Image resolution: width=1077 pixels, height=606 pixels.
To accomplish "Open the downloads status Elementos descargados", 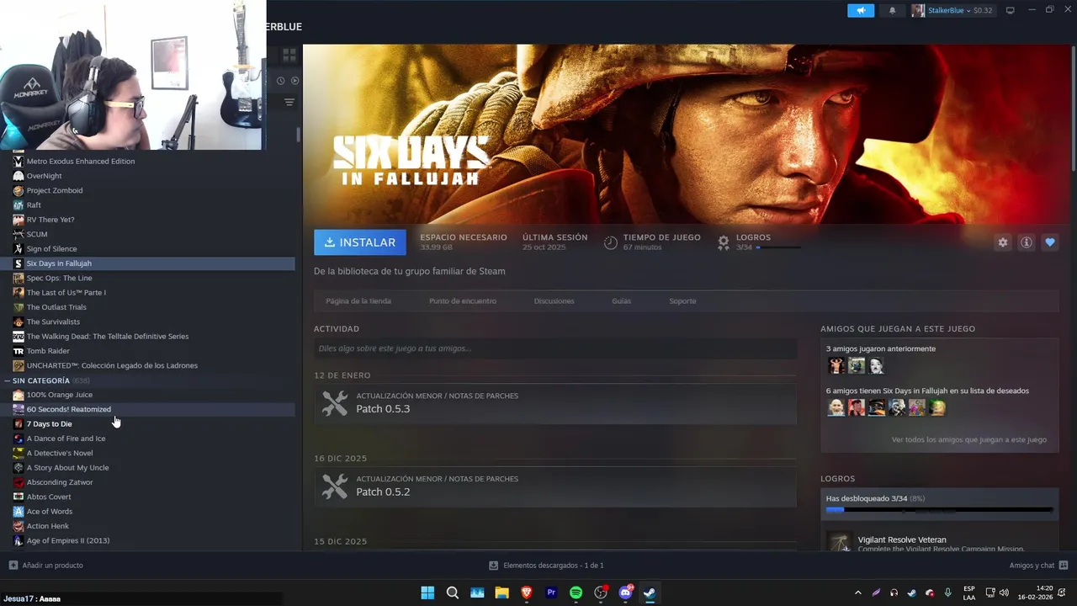I will pyautogui.click(x=547, y=566).
